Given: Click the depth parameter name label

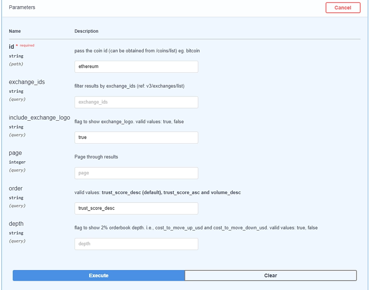Looking at the screenshot, I should point(16,224).
